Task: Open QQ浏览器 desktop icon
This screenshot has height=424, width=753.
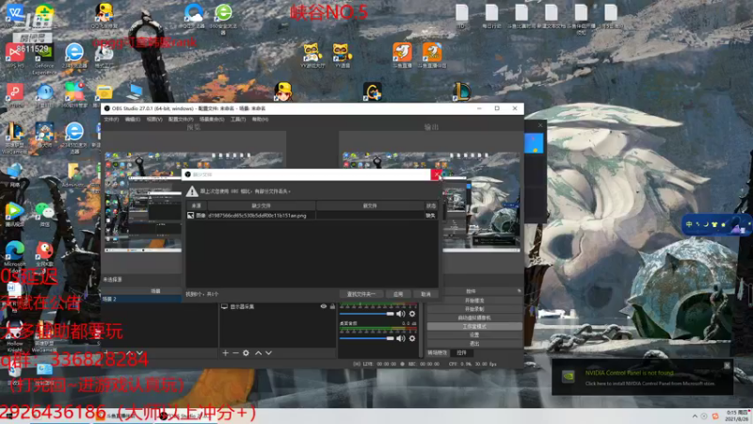Action: tap(194, 16)
